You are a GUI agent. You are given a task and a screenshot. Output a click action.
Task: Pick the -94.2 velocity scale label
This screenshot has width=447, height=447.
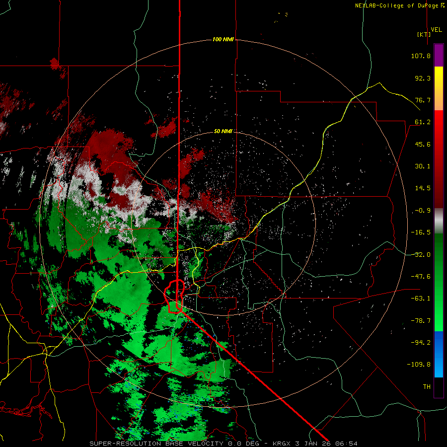coord(421,343)
